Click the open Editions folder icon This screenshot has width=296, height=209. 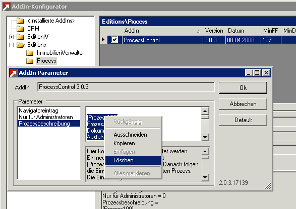click(x=21, y=45)
